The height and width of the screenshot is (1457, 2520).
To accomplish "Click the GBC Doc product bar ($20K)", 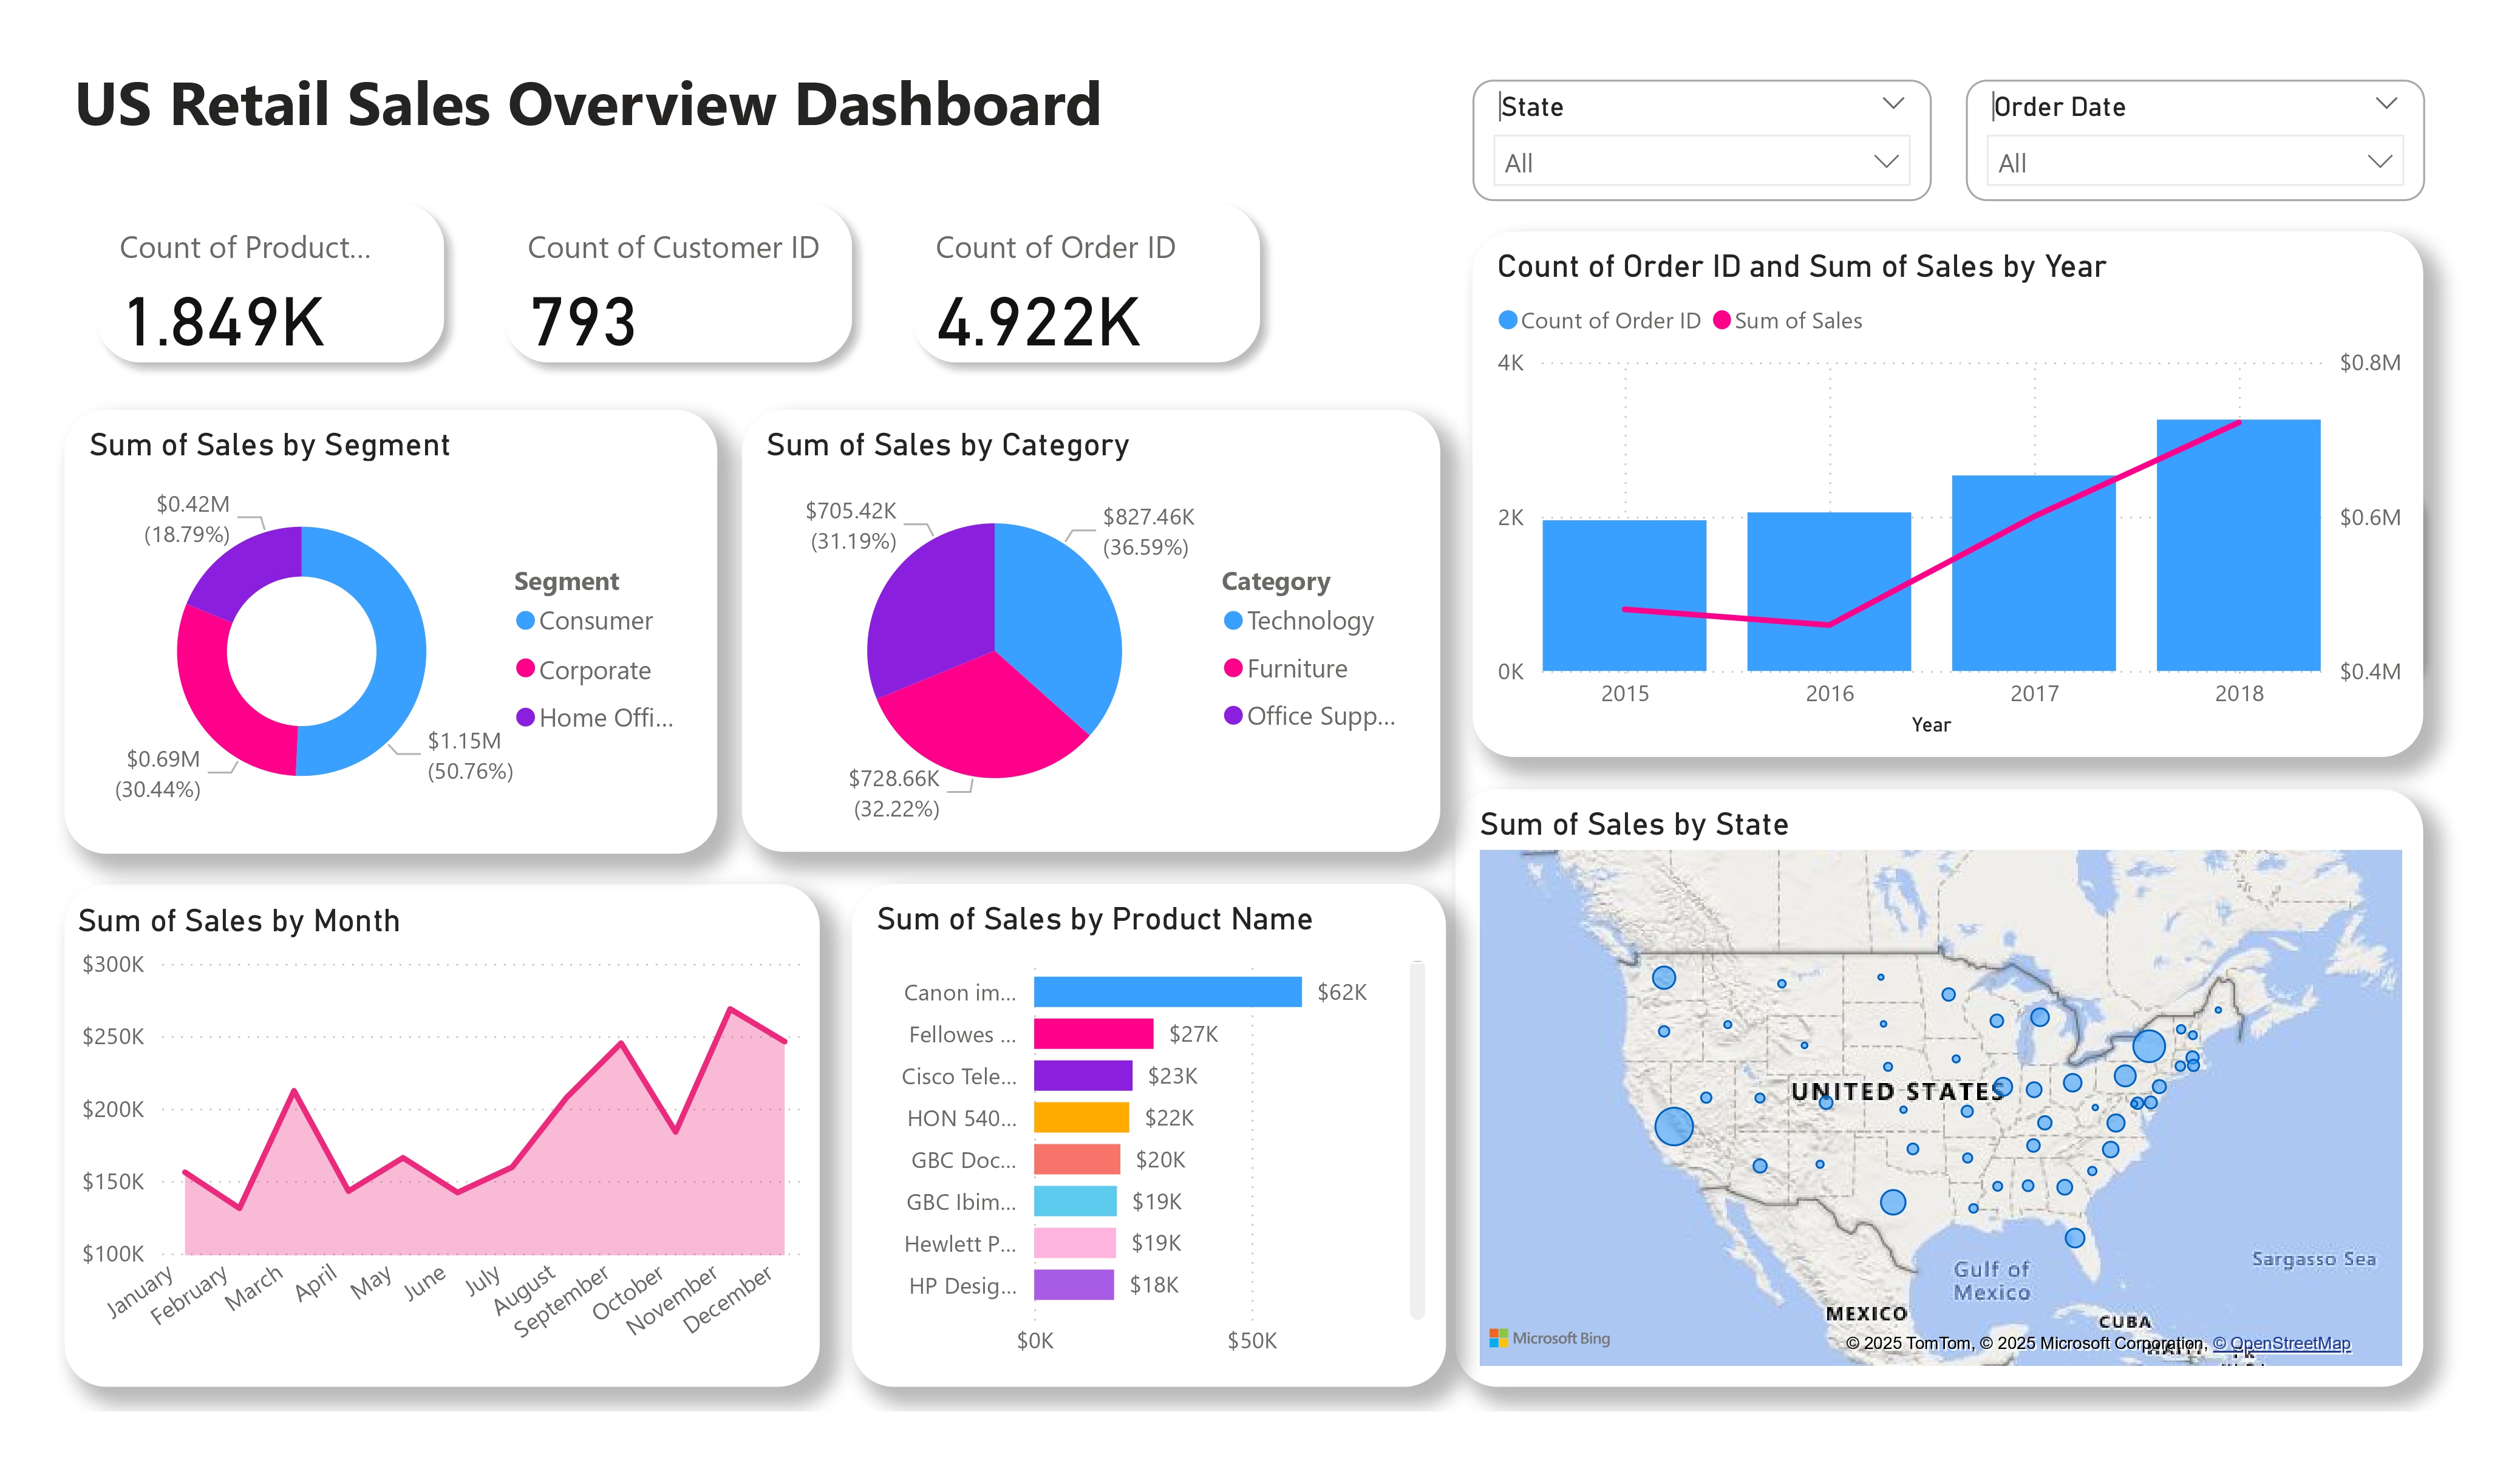I will click(1077, 1159).
